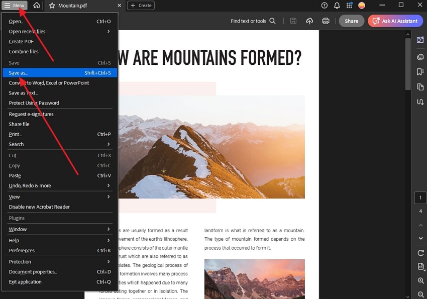Open the notifications bell
This screenshot has width=427, height=299.
coord(337,6)
